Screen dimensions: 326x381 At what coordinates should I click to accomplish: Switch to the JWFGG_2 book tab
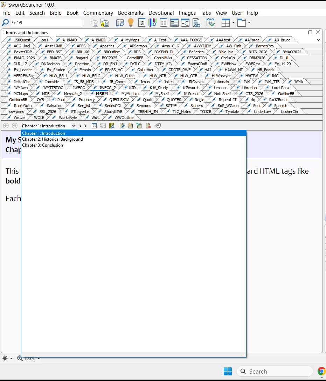[x=105, y=87]
